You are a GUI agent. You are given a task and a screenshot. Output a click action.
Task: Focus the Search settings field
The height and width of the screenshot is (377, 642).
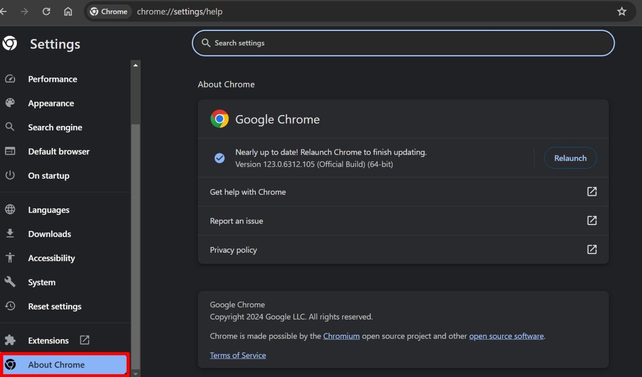(x=403, y=43)
